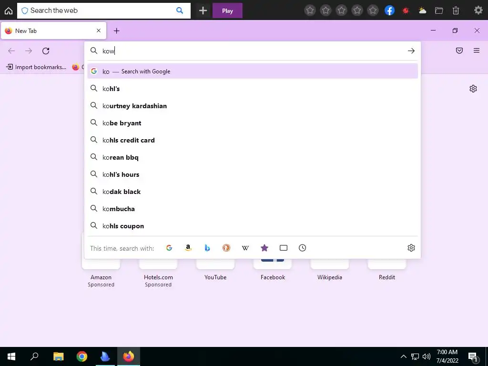Search this time with DuckDuckGo icon
Viewport: 488px width, 366px height.
[x=226, y=248]
